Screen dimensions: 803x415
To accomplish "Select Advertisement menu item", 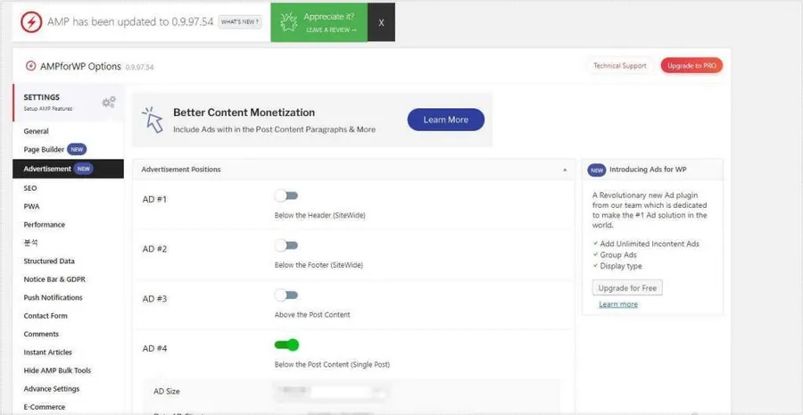I will coord(68,169).
